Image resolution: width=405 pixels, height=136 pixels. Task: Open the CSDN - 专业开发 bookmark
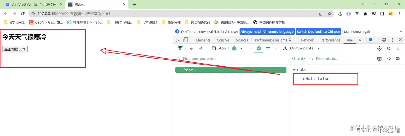coord(46,22)
